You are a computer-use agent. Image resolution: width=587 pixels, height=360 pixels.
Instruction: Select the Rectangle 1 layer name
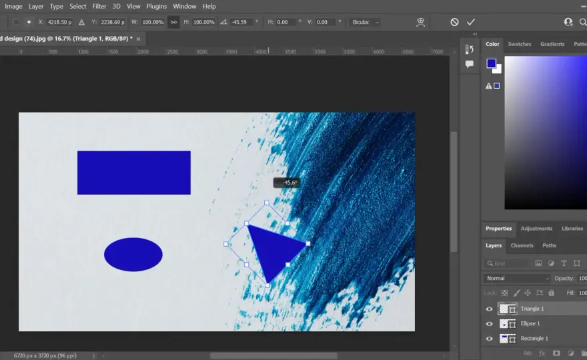534,339
